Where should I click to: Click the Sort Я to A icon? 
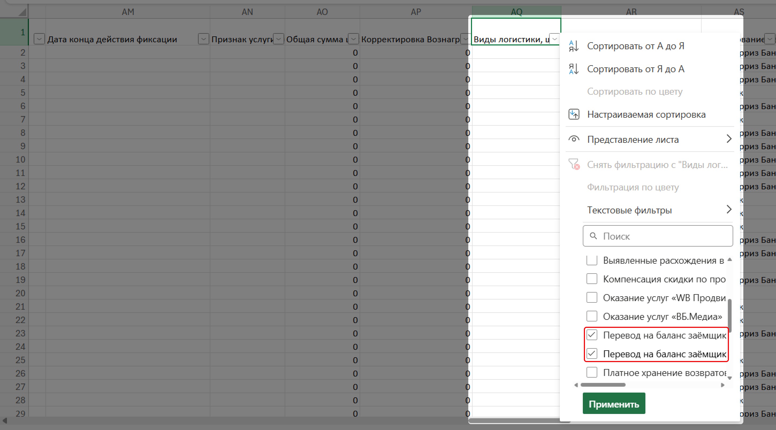tap(573, 69)
